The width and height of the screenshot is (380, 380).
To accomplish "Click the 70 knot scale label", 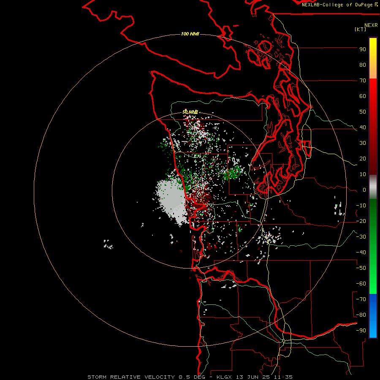I will (363, 81).
